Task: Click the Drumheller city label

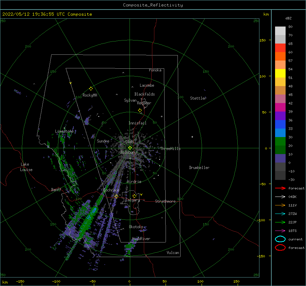Action: point(199,168)
